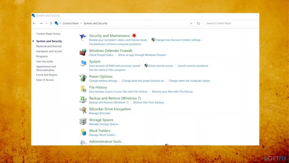Go forward with the right arrow button

41,23
